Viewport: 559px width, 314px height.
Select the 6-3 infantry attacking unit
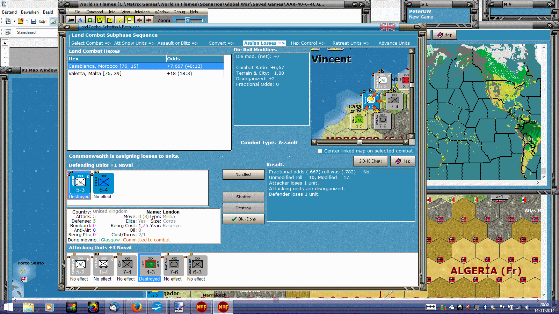coord(197,266)
